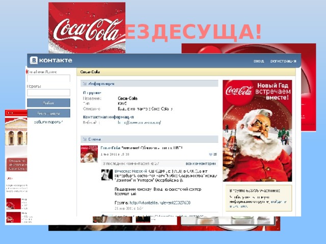
Task: Collapse the Информация section header
Action: click(149, 83)
